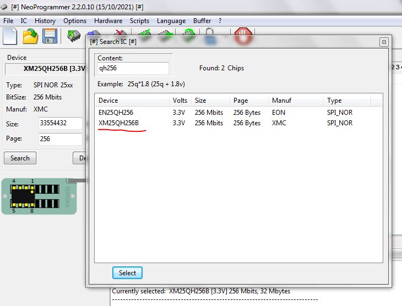
Task: Click the Device name box showing XM25QH256B
Action: pos(46,69)
